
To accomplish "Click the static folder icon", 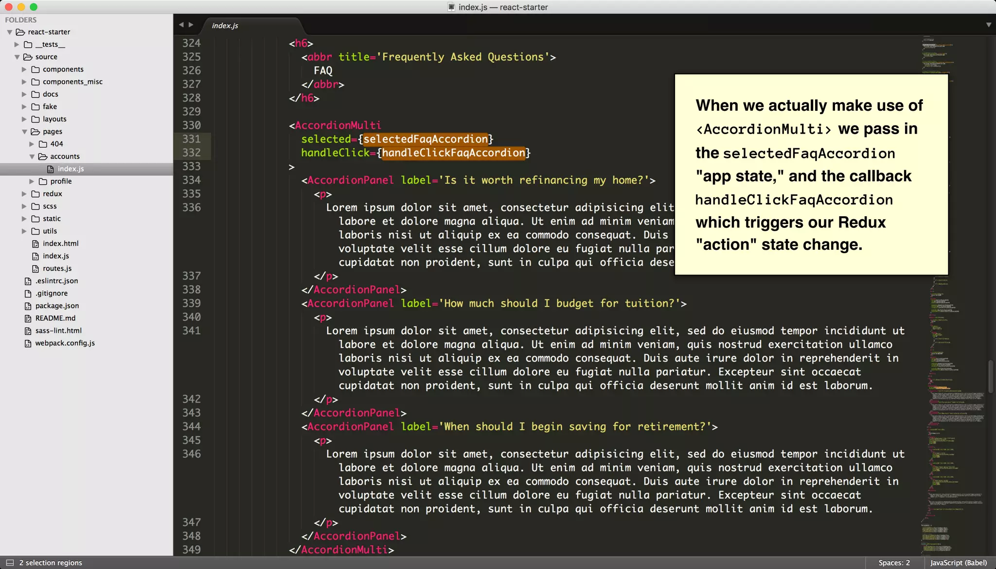I will point(36,219).
